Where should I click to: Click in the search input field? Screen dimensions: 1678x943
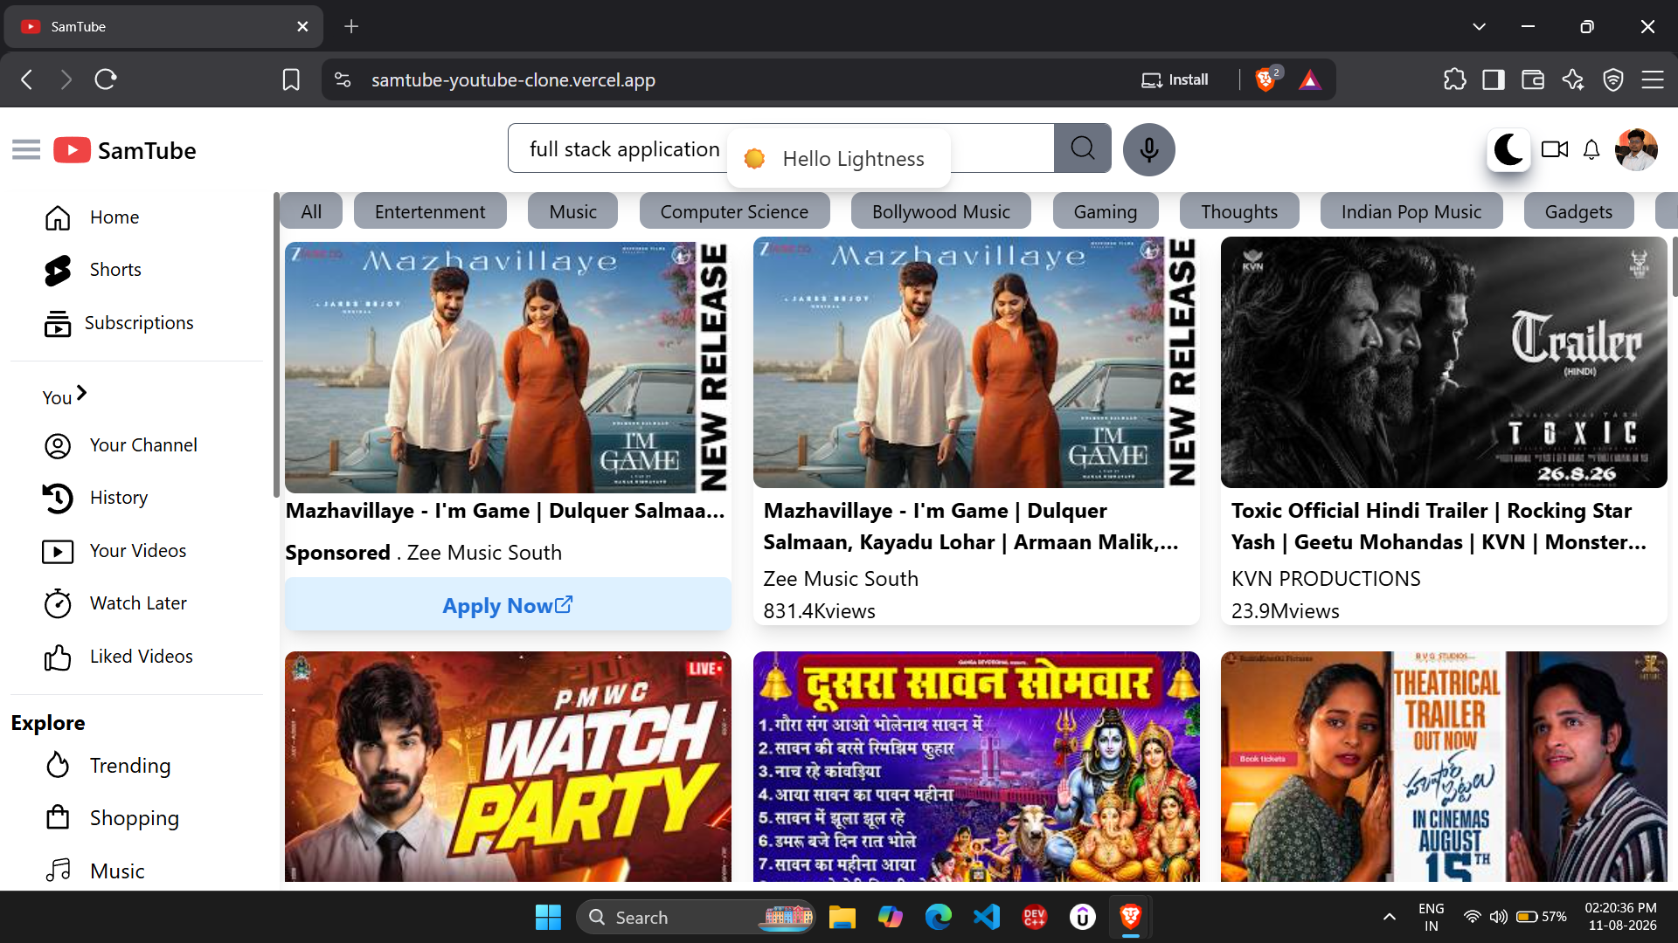click(x=780, y=148)
